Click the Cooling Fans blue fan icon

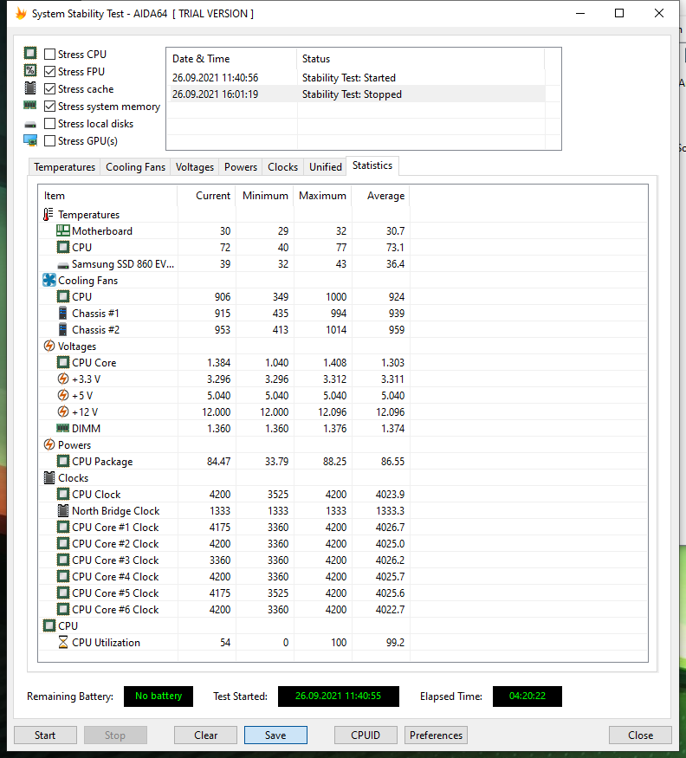49,280
